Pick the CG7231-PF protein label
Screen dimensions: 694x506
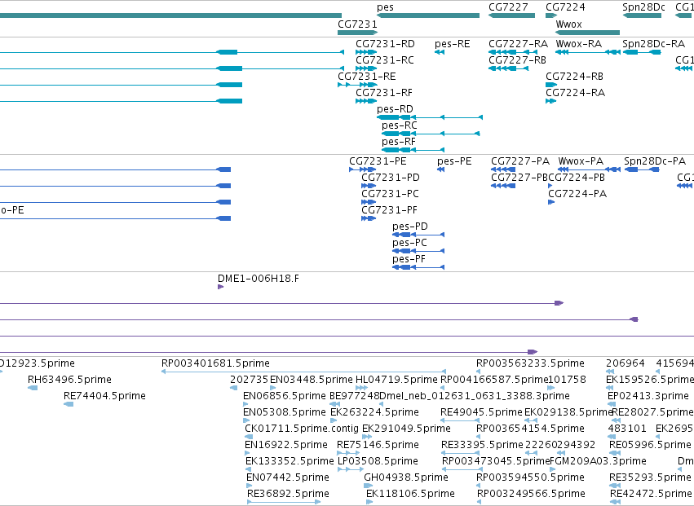(x=390, y=210)
